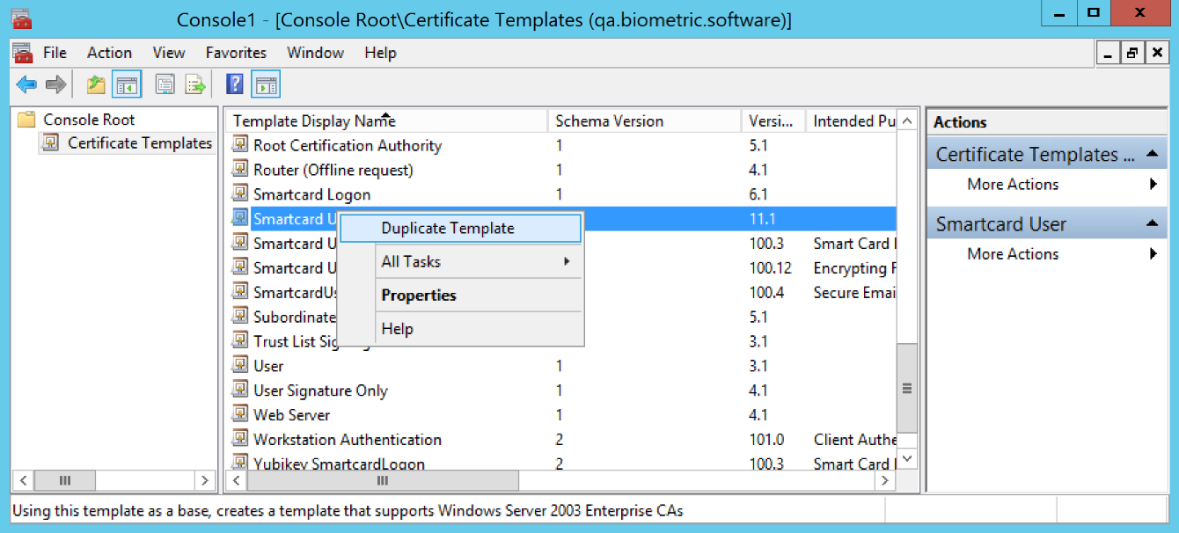Select Certificate Templates in console tree

tap(139, 143)
